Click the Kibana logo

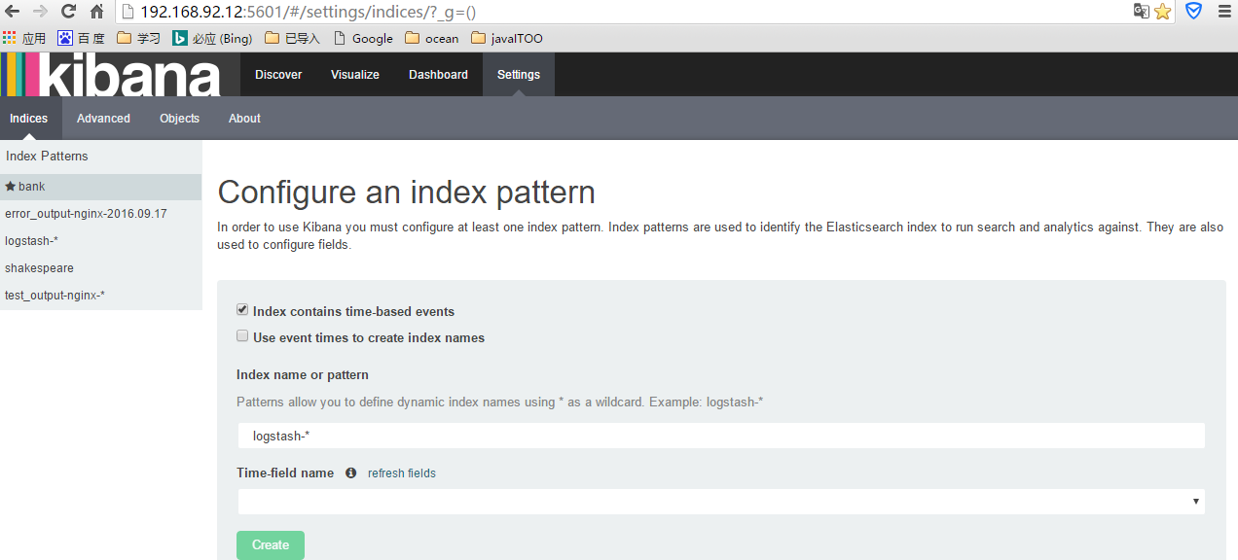click(111, 74)
